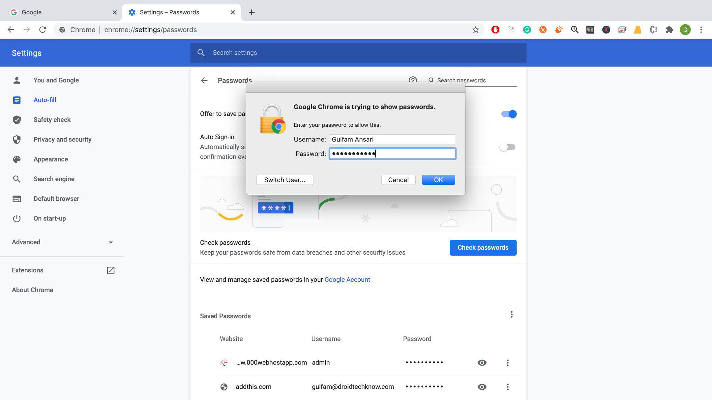Open Default browser settings
Image resolution: width=712 pixels, height=400 pixels.
56,199
